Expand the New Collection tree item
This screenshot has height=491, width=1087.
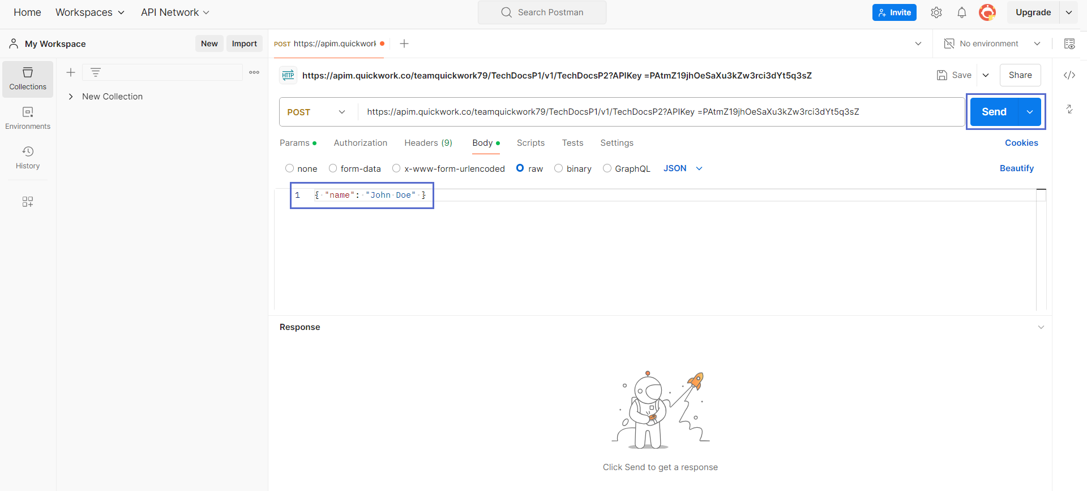tap(71, 97)
